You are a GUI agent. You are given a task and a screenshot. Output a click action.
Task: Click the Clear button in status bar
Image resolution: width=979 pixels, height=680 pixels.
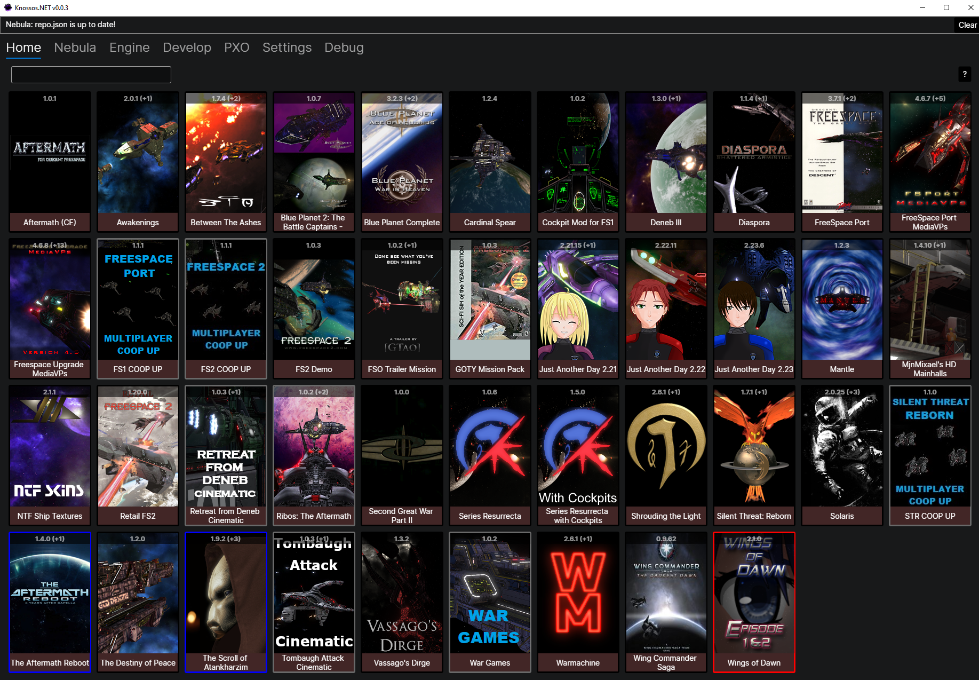pos(967,25)
